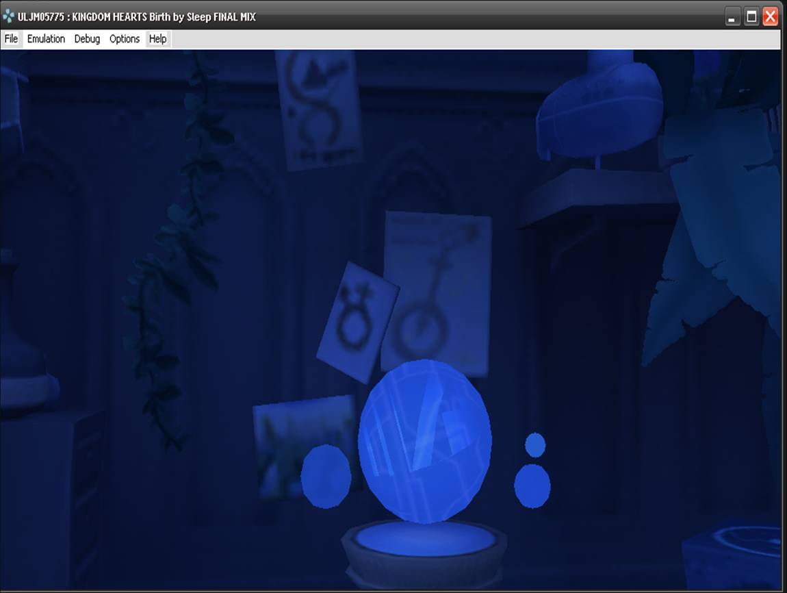Click the window title bar text
Image resolution: width=787 pixels, height=593 pixels.
(137, 16)
